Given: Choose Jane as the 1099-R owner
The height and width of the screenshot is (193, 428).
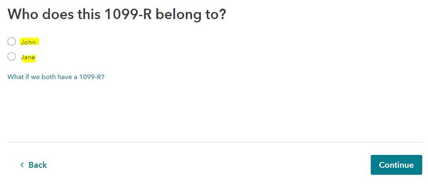Looking at the screenshot, I should [x=12, y=56].
